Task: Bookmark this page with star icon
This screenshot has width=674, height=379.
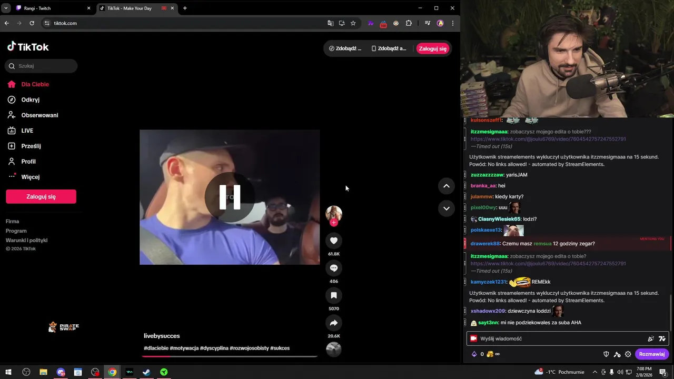Action: tap(353, 23)
